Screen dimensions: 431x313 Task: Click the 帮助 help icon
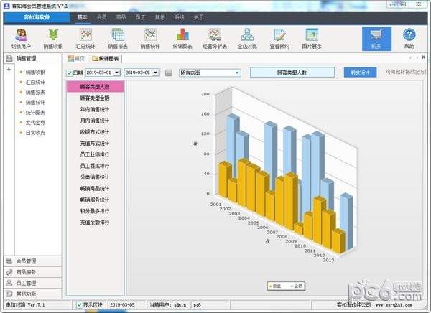(x=409, y=37)
